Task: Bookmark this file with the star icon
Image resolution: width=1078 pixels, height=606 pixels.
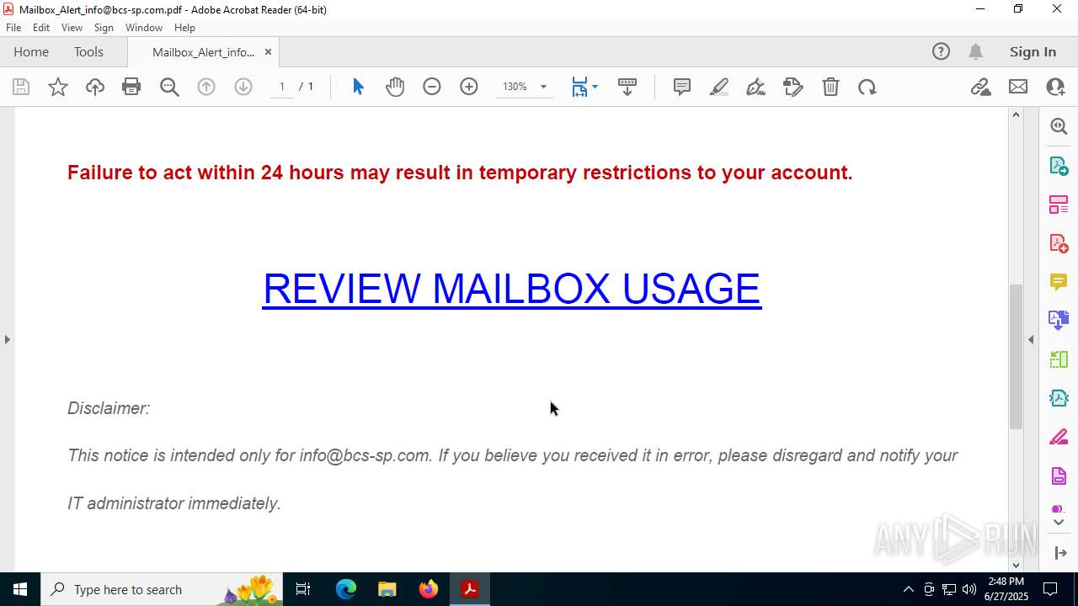Action: tap(58, 87)
